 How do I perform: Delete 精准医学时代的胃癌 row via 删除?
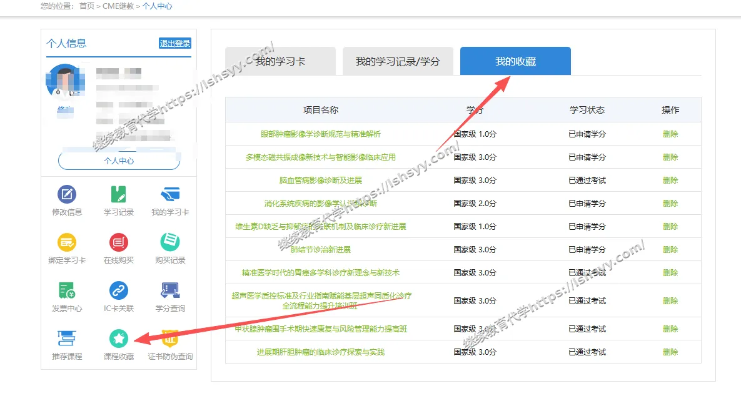[670, 273]
